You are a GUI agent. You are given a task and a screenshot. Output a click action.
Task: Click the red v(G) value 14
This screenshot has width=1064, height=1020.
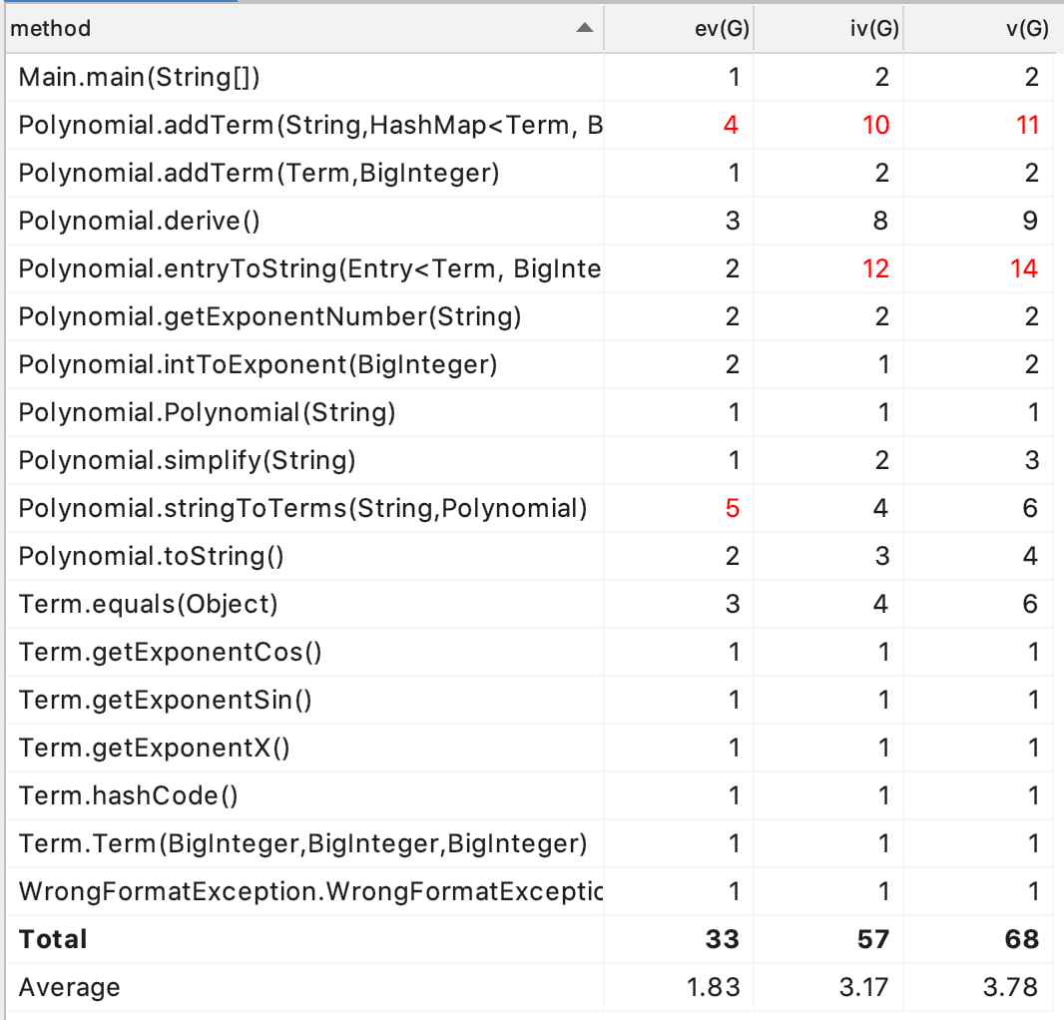1024,268
